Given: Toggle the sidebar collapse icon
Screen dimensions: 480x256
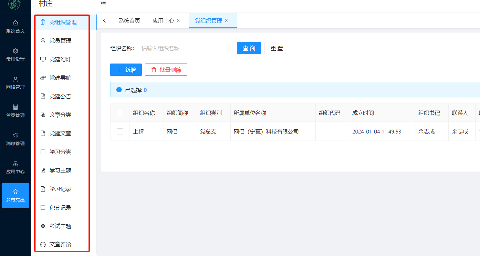Looking at the screenshot, I should click(x=103, y=3).
